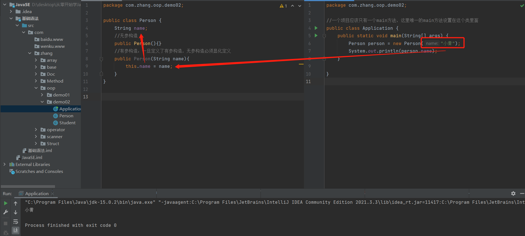
Task: Toggle soft-wrap in the Run console
Action: click(x=16, y=222)
